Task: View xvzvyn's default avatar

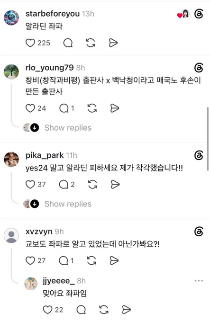Action: (11, 235)
